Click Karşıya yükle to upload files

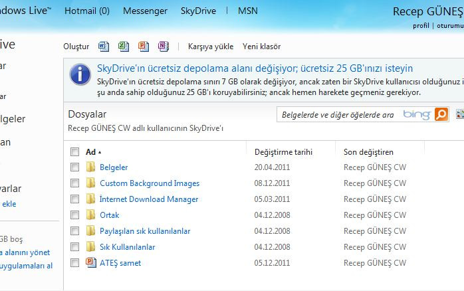tap(211, 47)
